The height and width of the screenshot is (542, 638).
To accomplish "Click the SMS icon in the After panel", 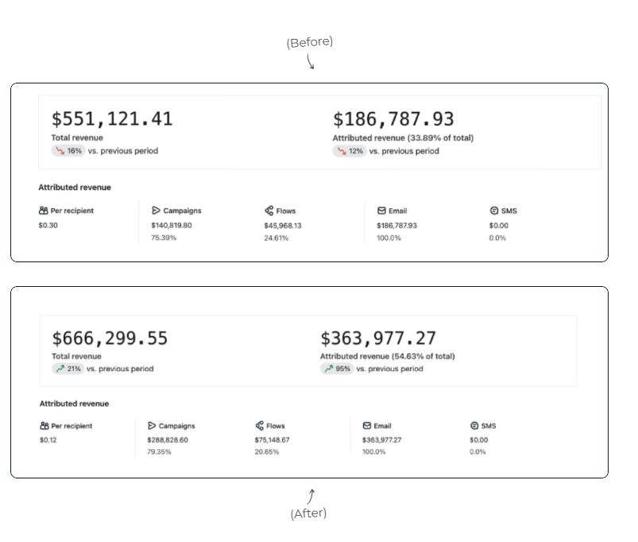I will (474, 426).
